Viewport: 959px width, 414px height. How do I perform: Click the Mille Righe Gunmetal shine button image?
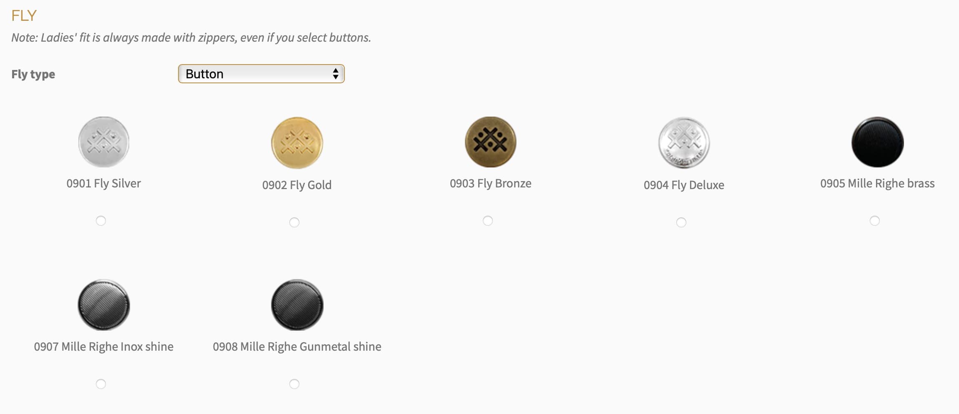click(297, 305)
